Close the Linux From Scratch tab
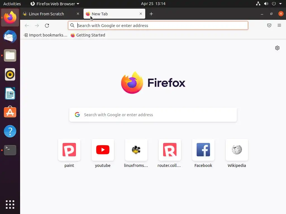This screenshot has height=214, width=286. [x=78, y=14]
